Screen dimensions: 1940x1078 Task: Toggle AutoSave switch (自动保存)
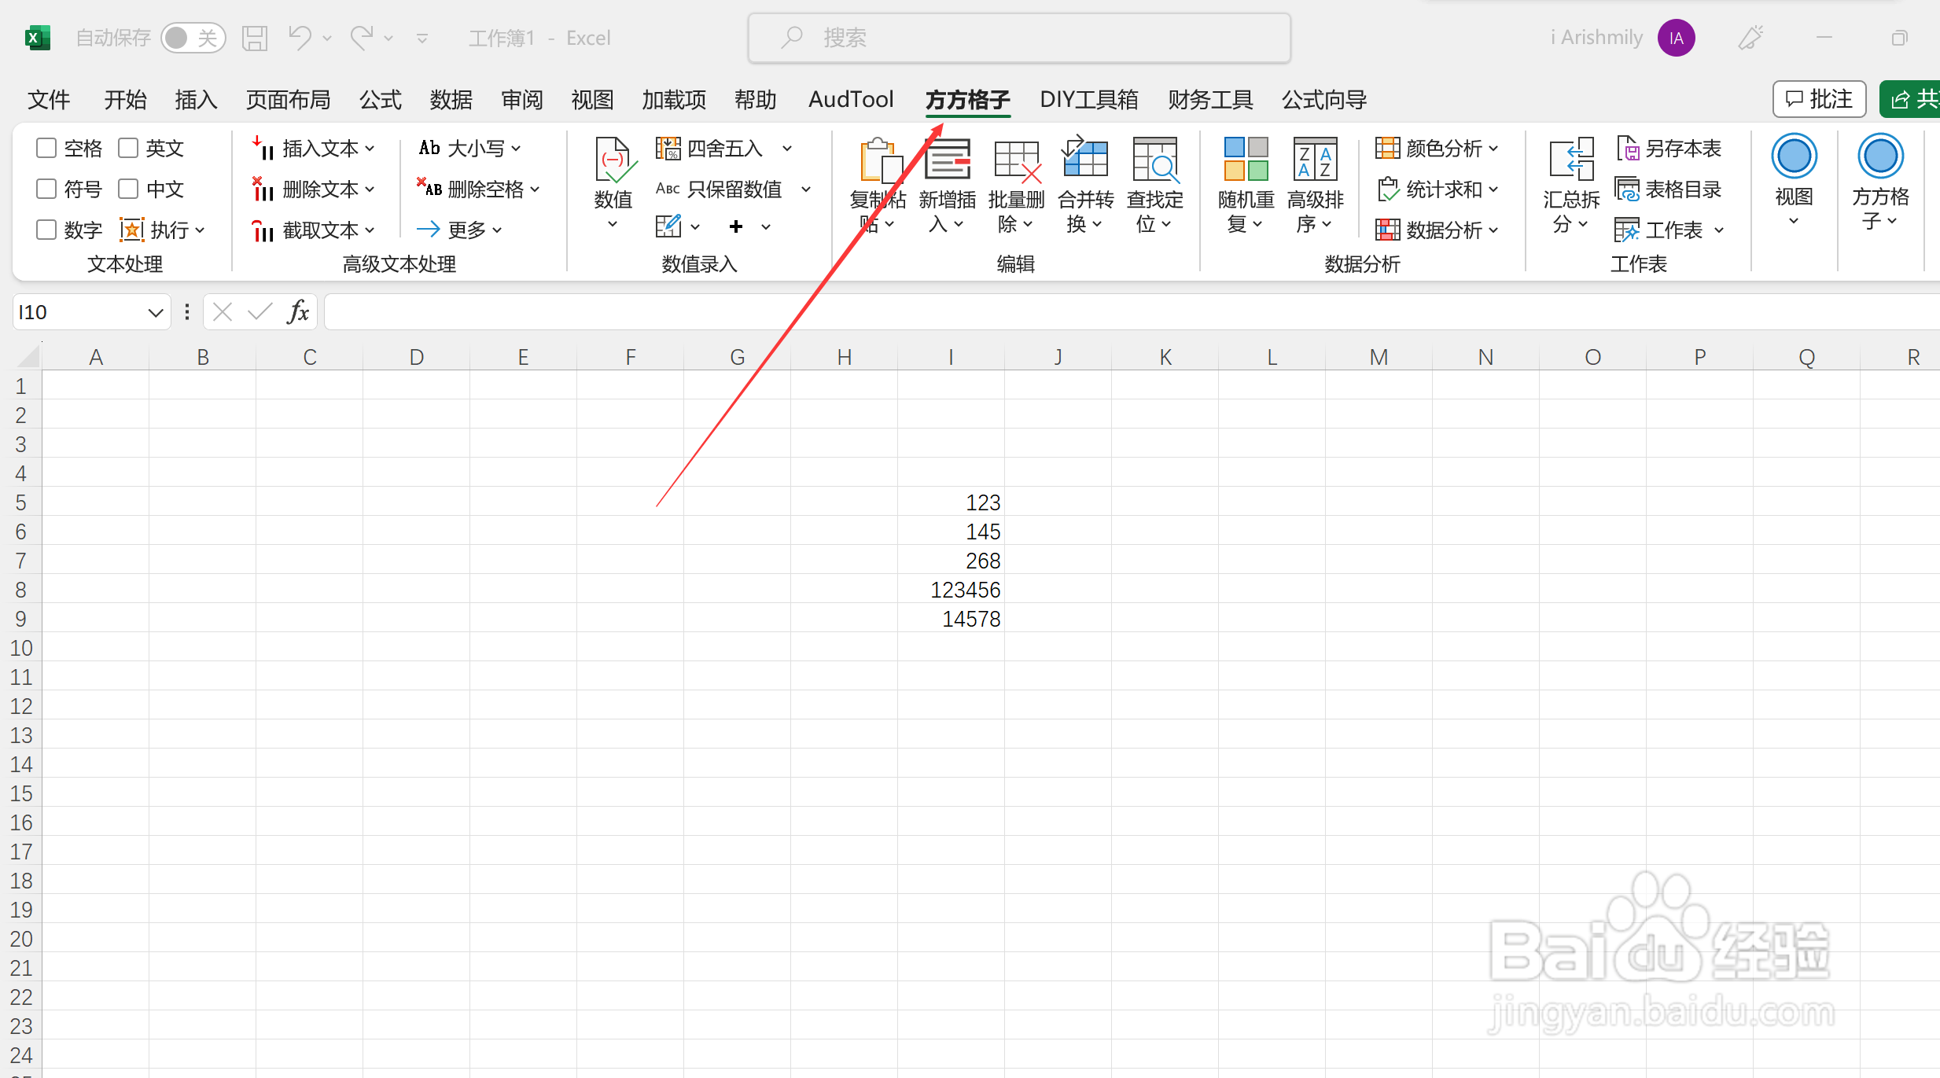click(x=193, y=38)
